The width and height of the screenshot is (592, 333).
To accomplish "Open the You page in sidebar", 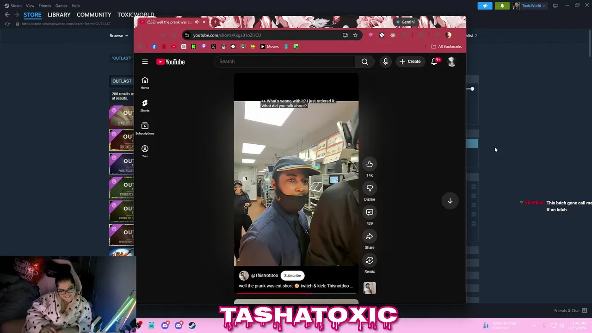I will tap(145, 151).
